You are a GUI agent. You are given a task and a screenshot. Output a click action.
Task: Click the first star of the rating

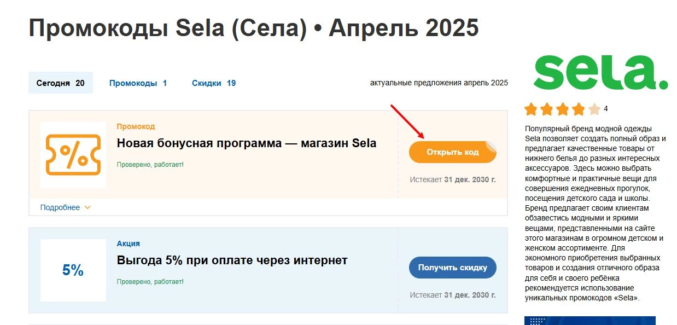531,109
